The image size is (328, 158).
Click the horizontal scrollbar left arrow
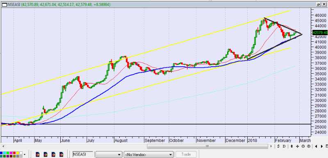(3, 146)
